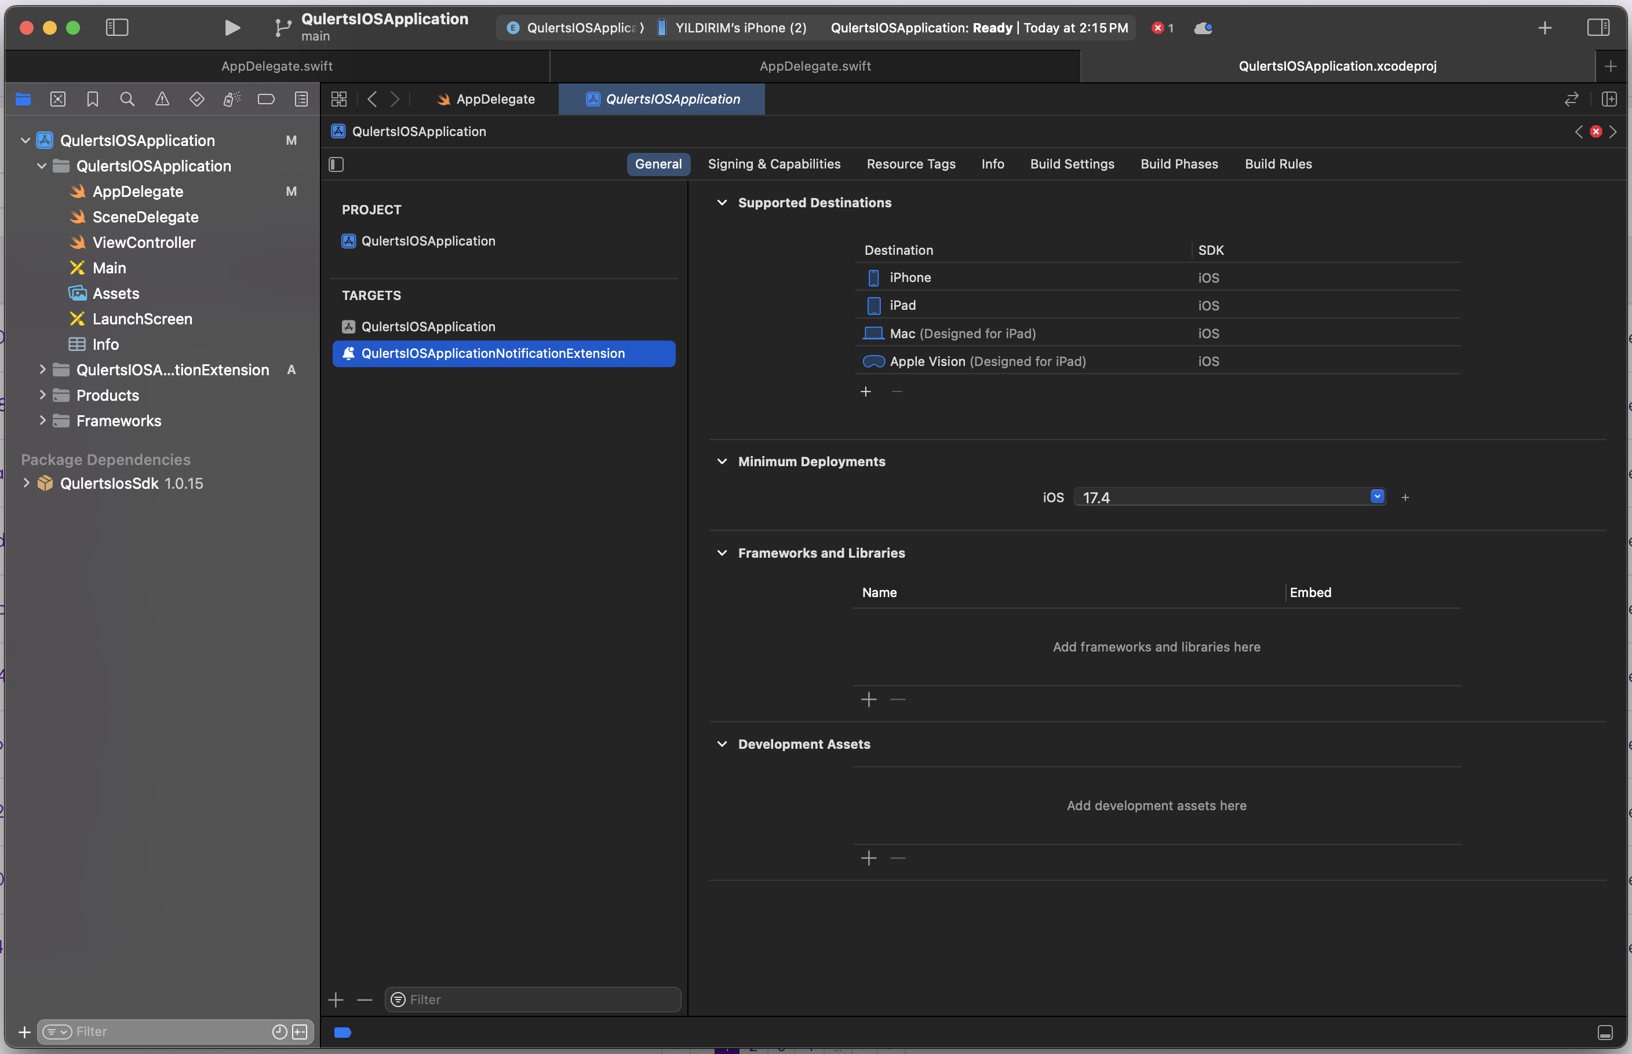Image resolution: width=1632 pixels, height=1054 pixels.
Task: Add a file with navigator plus button
Action: (25, 1031)
